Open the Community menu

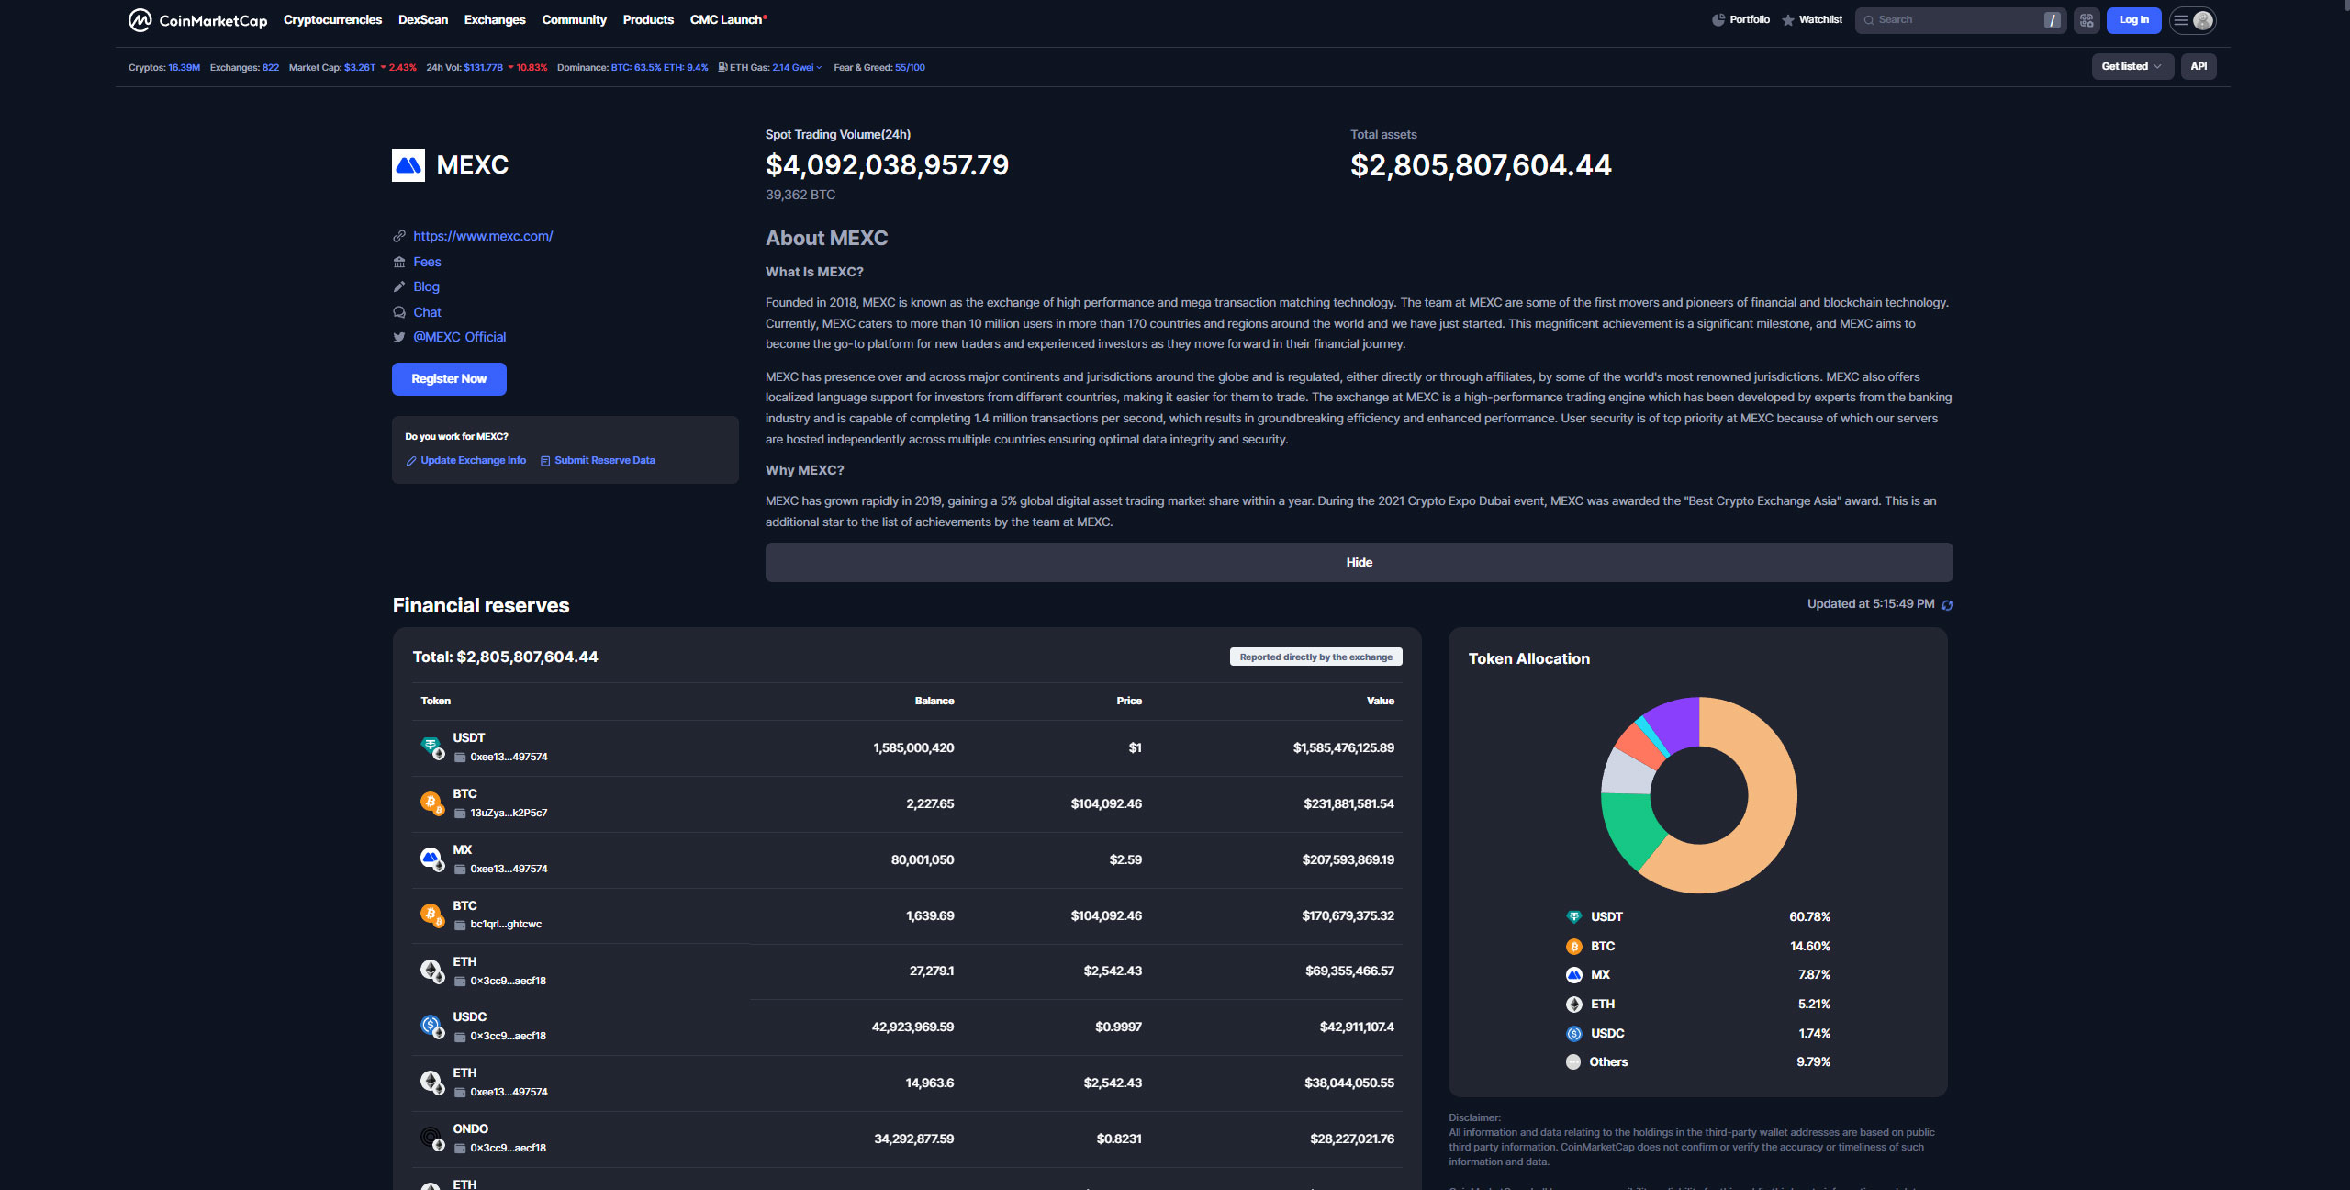click(x=574, y=20)
